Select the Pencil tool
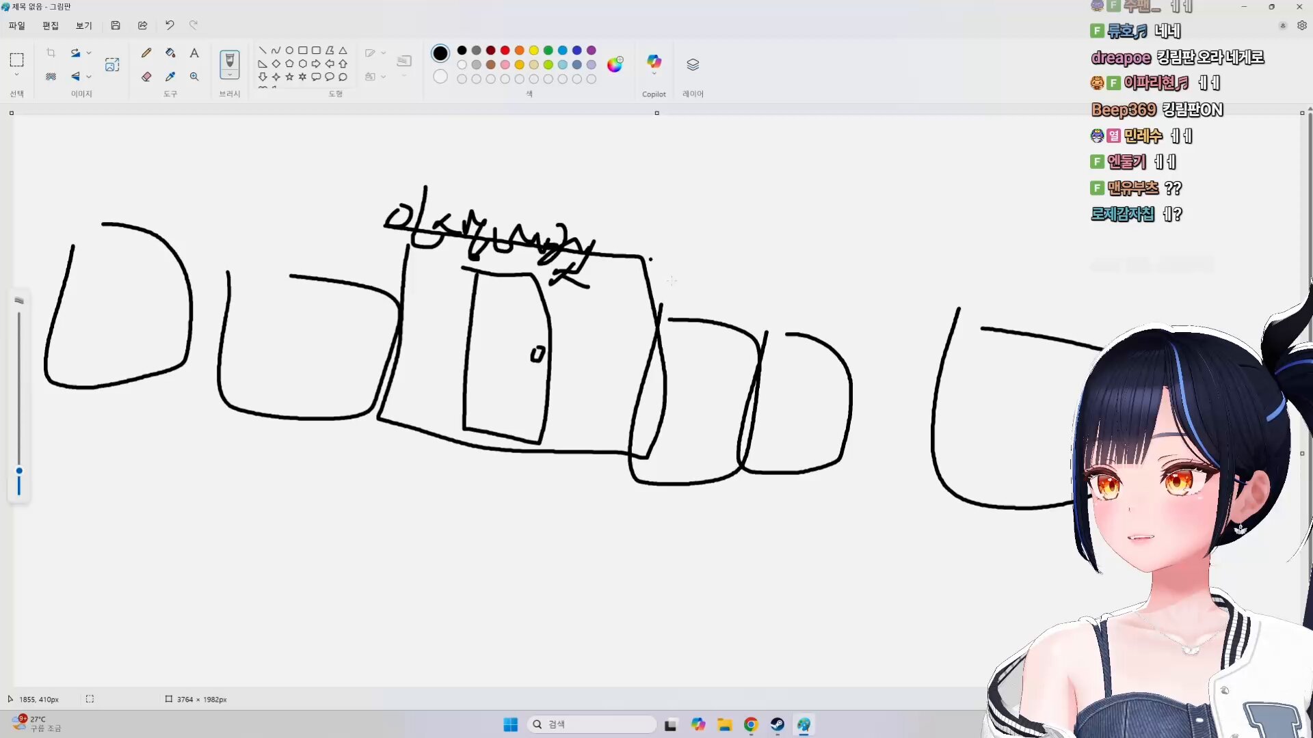The height and width of the screenshot is (738, 1313). click(x=146, y=53)
